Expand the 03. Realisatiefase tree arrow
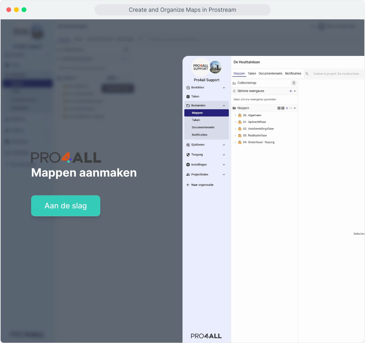Screen dimensions: 365x343 (235, 136)
